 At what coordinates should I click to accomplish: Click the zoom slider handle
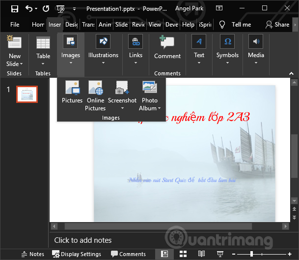pyautogui.click(x=251, y=254)
